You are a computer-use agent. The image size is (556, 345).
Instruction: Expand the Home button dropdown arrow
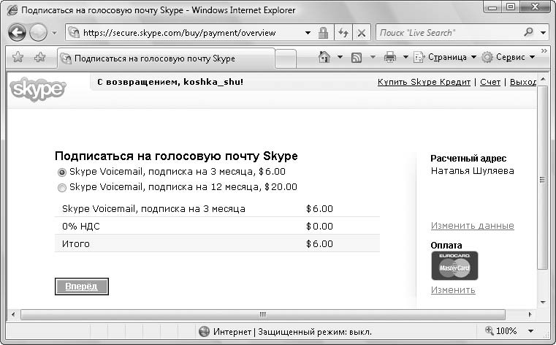(340, 57)
